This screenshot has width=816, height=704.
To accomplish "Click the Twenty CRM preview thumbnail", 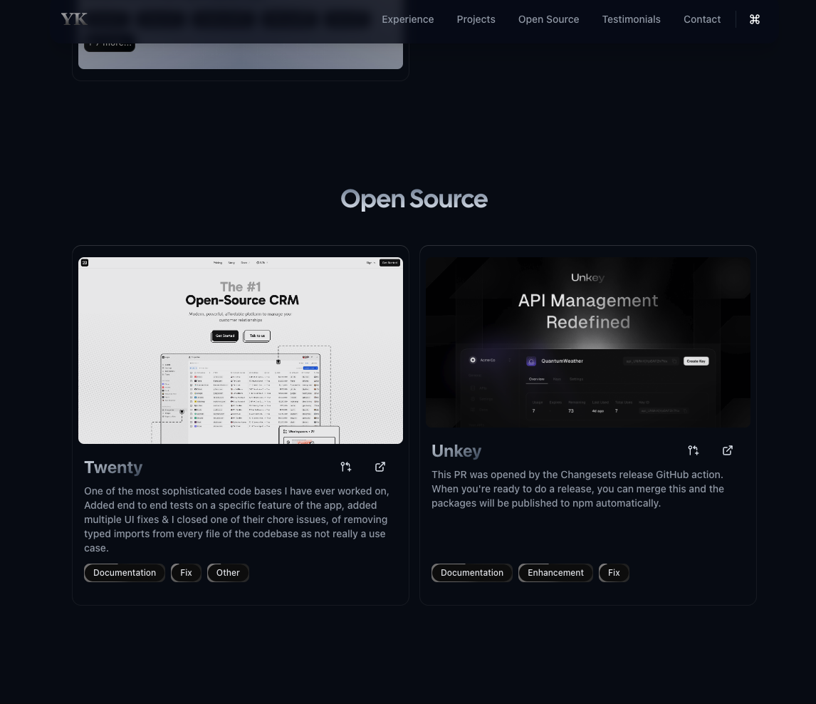I will 241,351.
